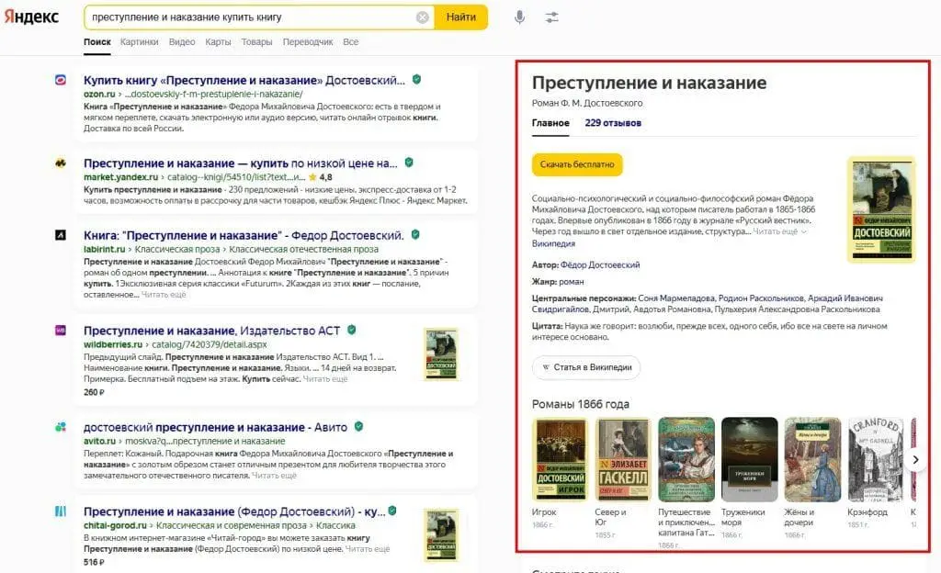
Task: Click the verified badge on the Avito result
Action: click(358, 426)
